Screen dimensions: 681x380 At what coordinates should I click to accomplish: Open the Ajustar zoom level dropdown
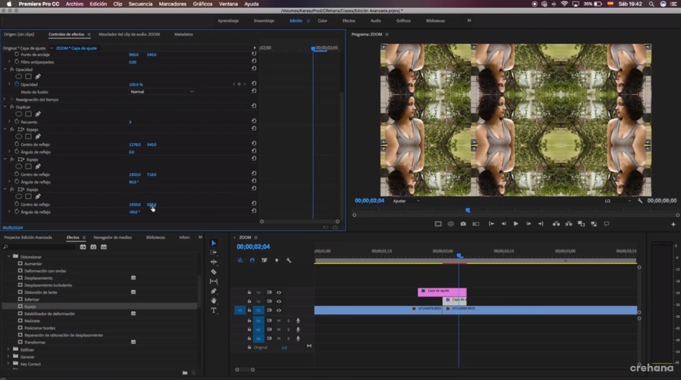(406, 201)
